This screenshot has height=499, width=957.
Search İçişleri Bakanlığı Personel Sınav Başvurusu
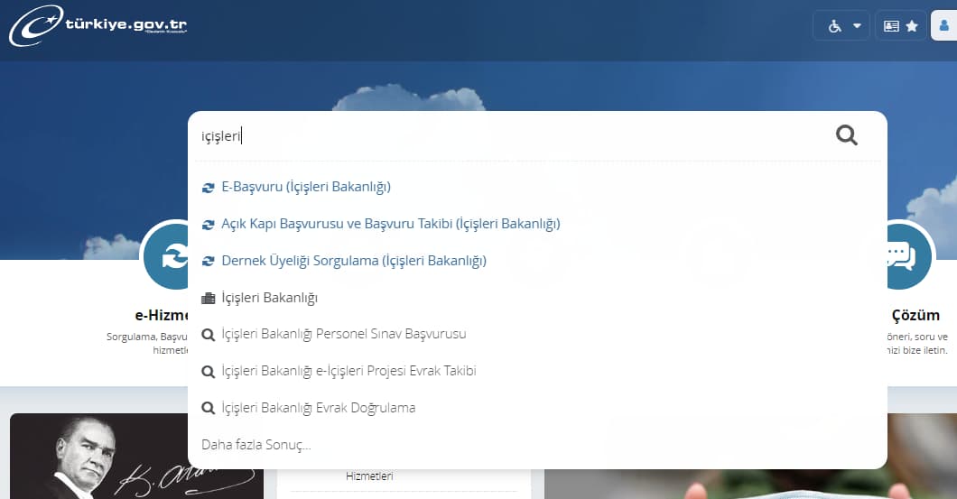[344, 334]
